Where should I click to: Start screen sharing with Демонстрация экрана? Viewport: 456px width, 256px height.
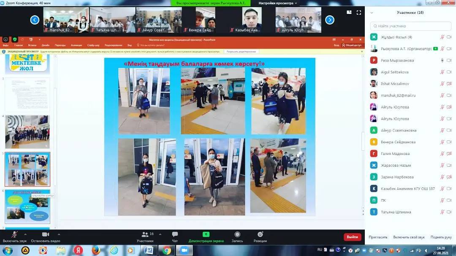pyautogui.click(x=206, y=235)
